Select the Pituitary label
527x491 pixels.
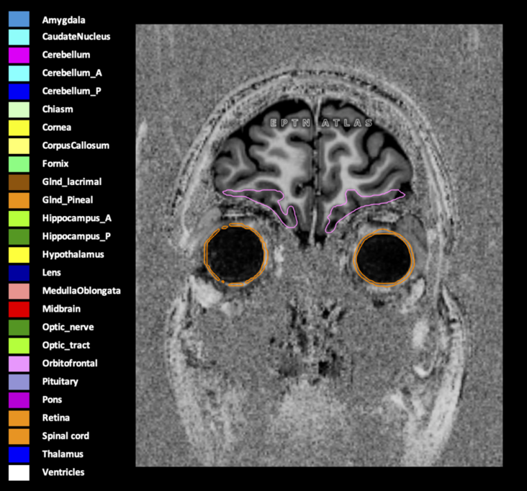60,382
